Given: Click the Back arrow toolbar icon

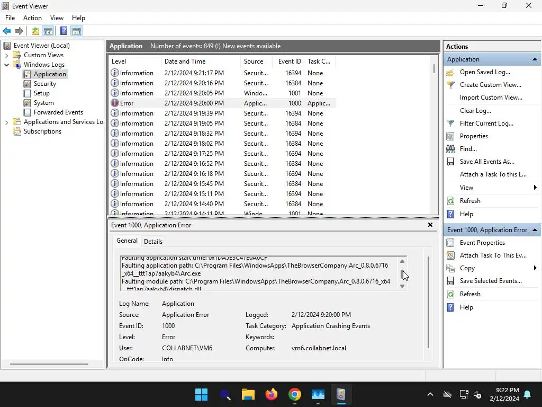Looking at the screenshot, I should click(x=7, y=31).
